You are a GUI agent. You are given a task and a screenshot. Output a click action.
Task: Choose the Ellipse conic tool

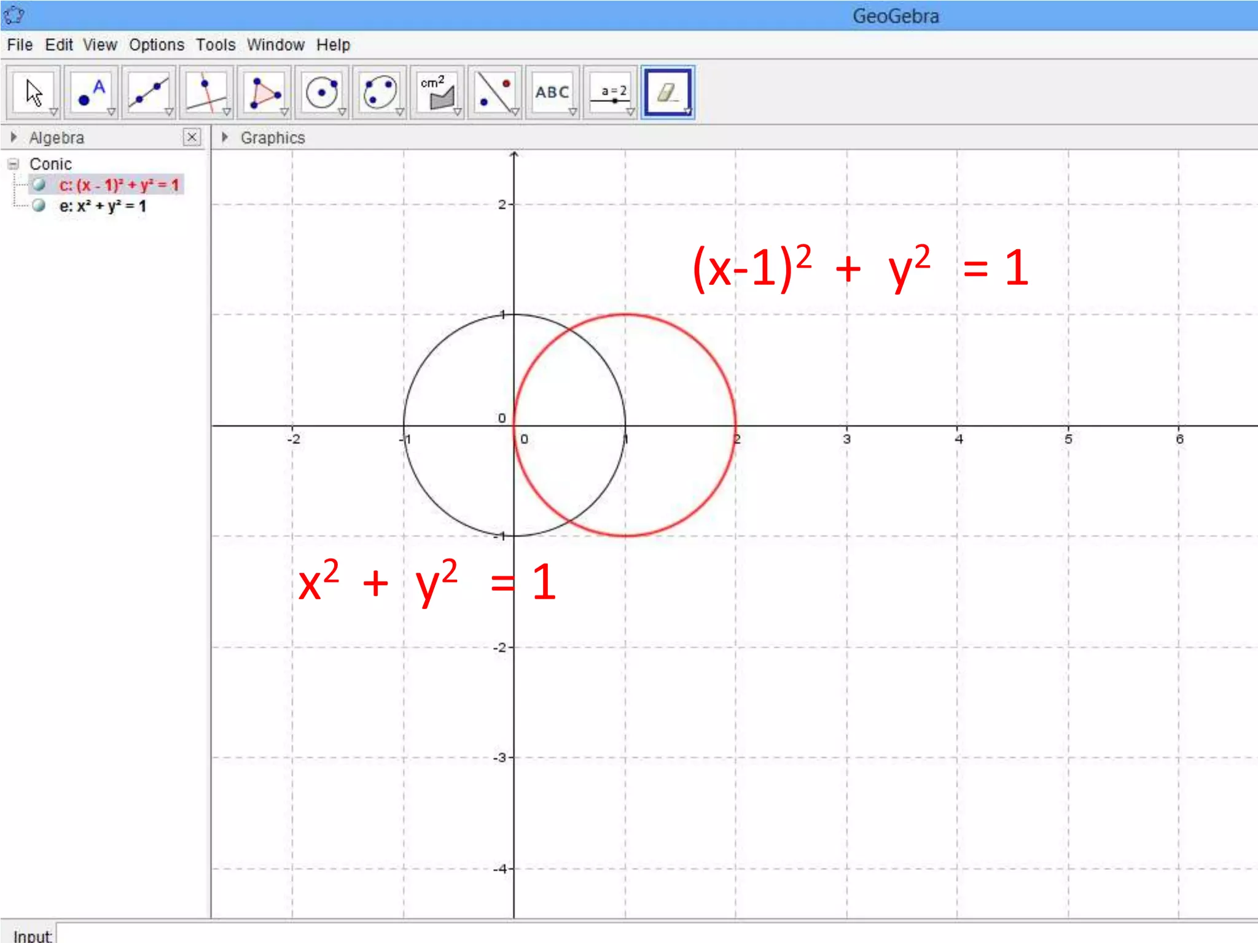pos(380,92)
